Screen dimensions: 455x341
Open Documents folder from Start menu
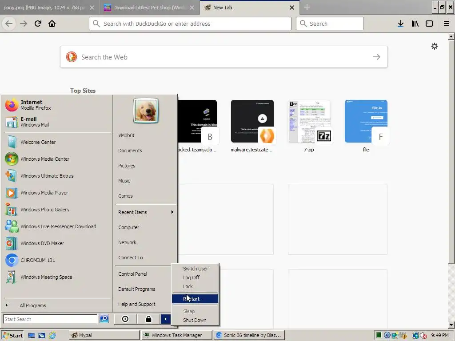(146, 151)
